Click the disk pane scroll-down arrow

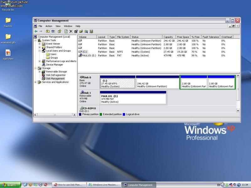pos(238,110)
